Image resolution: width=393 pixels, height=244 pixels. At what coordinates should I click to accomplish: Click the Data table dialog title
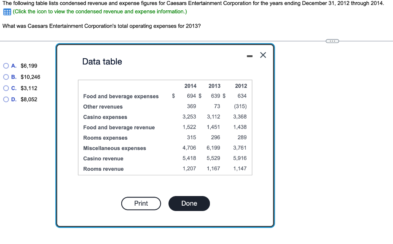[102, 61]
